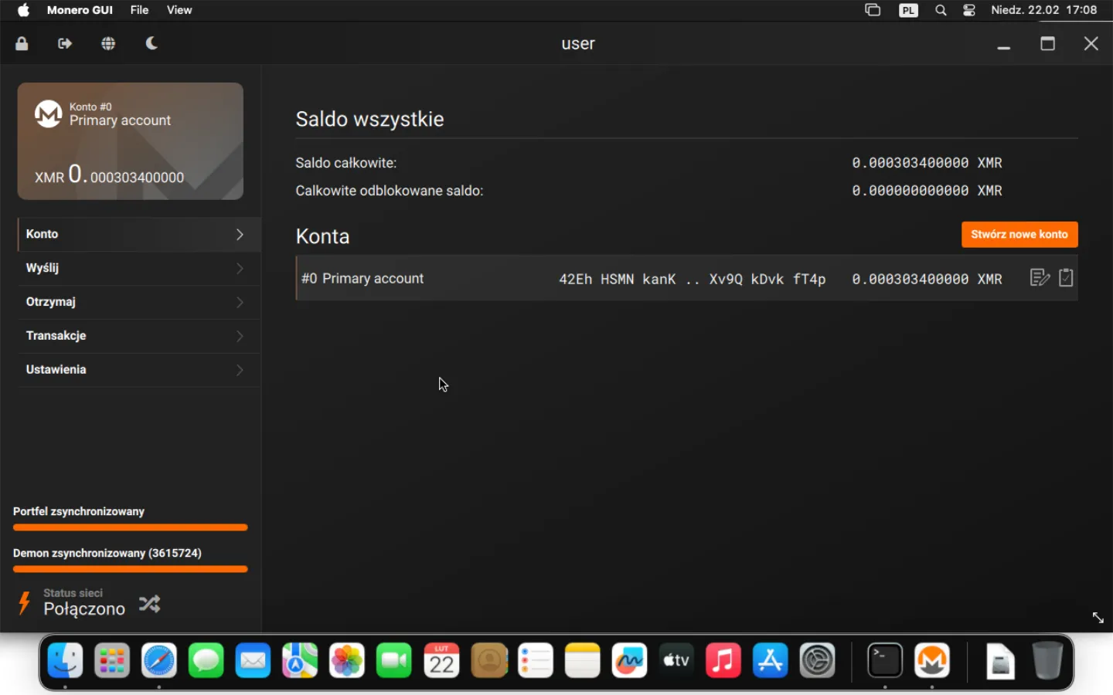Open Messages from the dock
Viewport: 1113px width, 695px height.
click(x=206, y=661)
